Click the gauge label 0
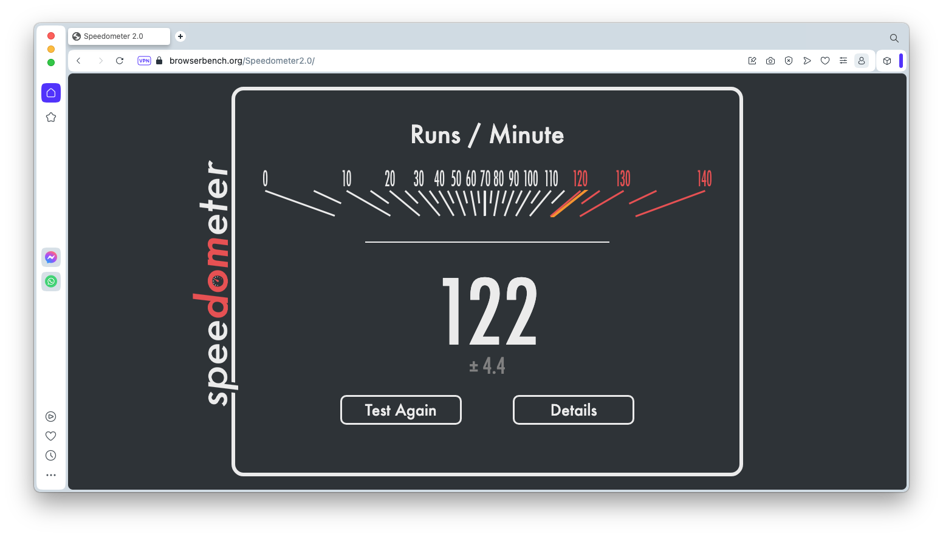Viewport: 943px width, 537px height. [x=265, y=178]
